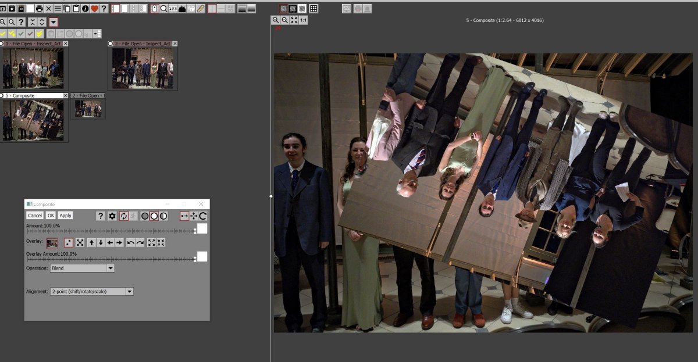
Task: Select the ruler icon in the top toolbar
Action: pyautogui.click(x=201, y=9)
